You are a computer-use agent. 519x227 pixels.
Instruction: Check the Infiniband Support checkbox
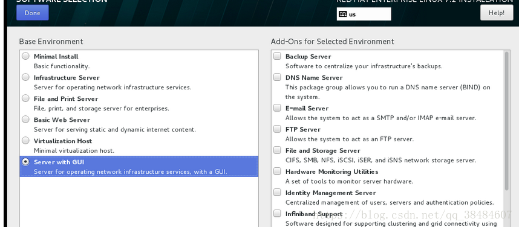(x=277, y=214)
